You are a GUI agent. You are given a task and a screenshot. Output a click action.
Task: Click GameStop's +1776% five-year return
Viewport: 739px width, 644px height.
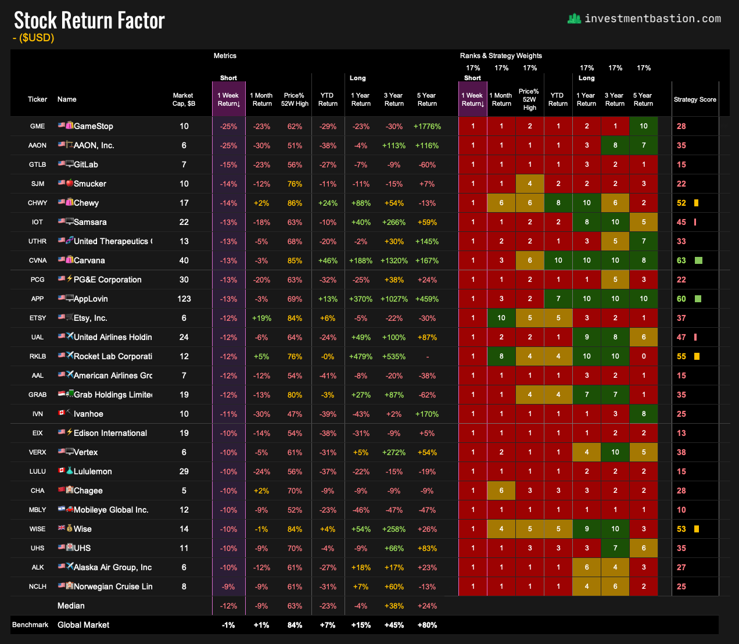427,126
